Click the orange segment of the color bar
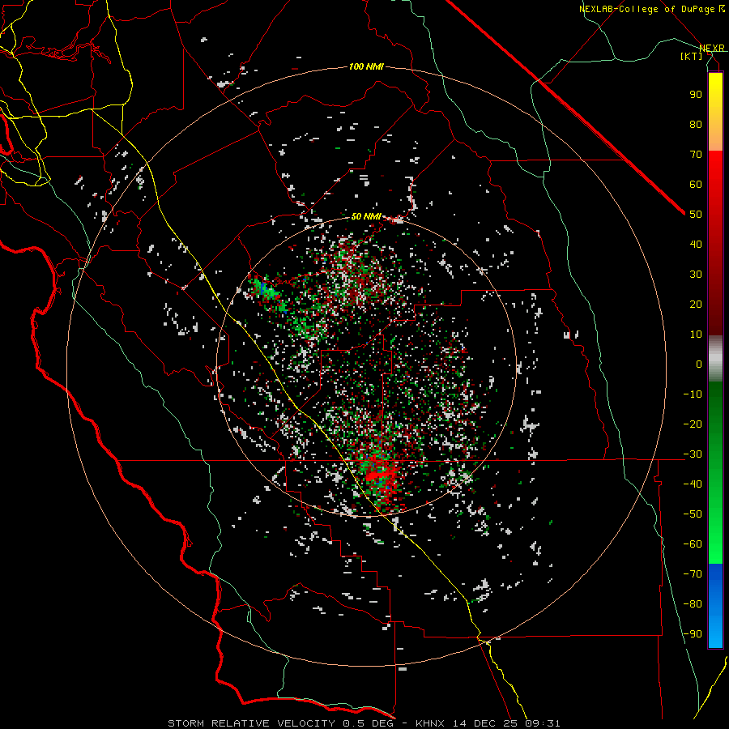The image size is (729, 729). pyautogui.click(x=715, y=137)
